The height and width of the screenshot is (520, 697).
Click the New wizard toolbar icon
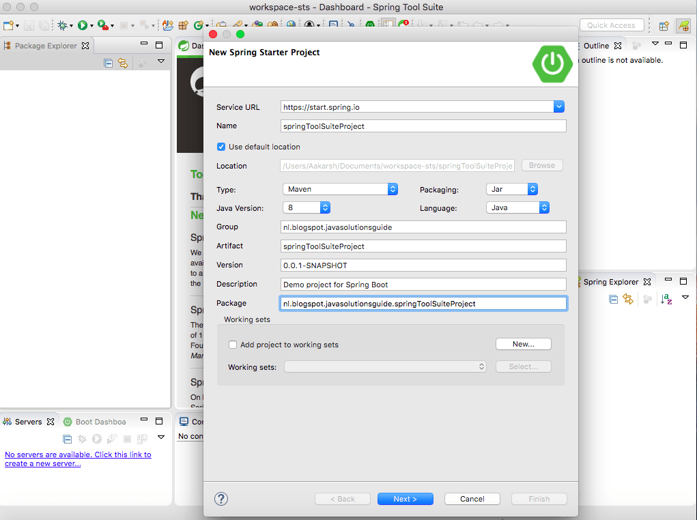click(x=8, y=25)
